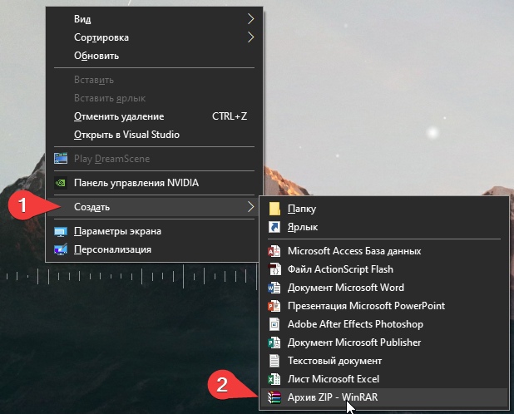Click the WinRAR ZIP archive icon
This screenshot has height=414, width=514.
point(274,397)
